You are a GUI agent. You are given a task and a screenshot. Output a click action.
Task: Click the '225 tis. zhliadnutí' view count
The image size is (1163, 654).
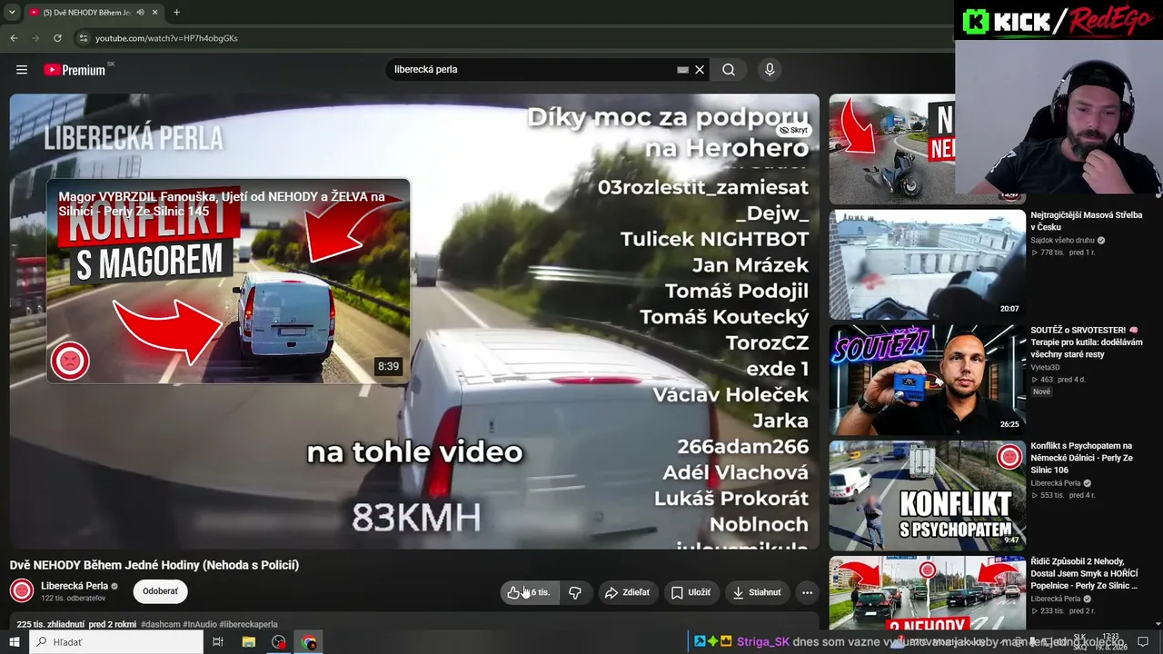coord(51,625)
